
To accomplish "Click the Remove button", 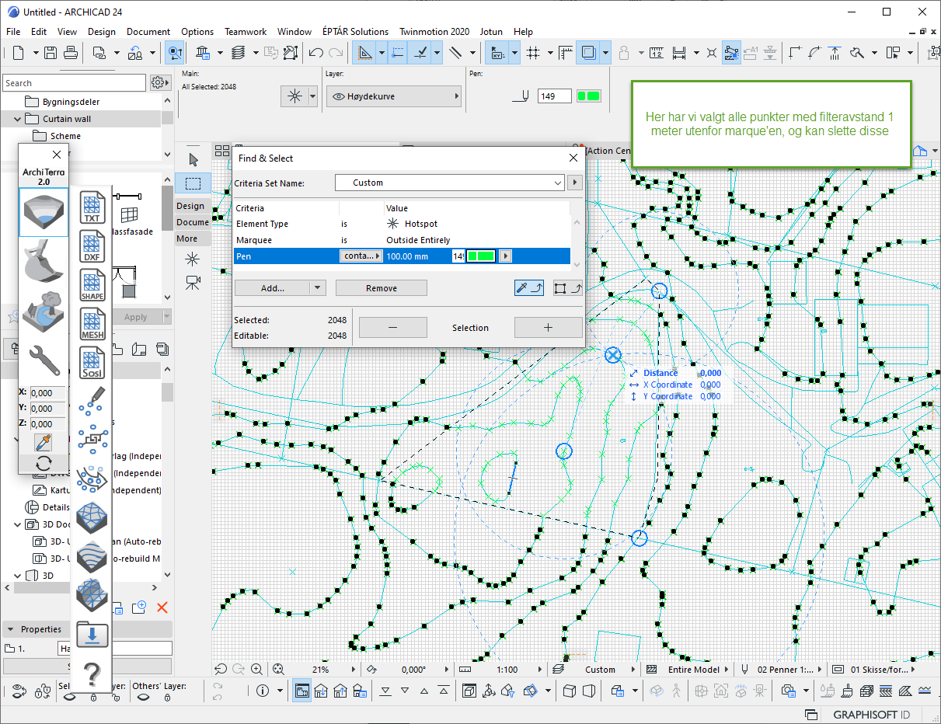I will click(x=382, y=288).
